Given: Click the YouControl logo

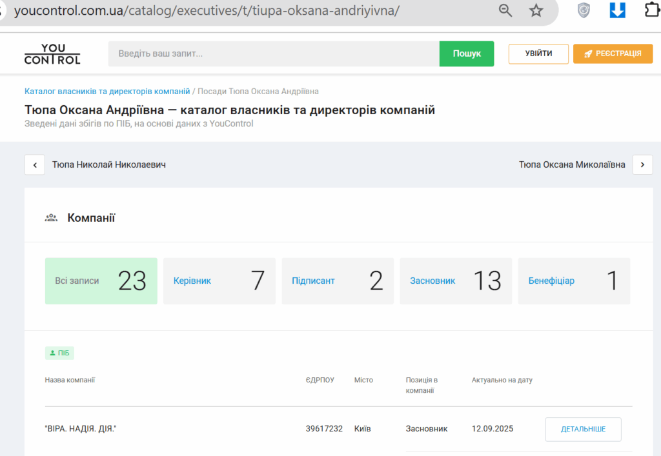Looking at the screenshot, I should click(52, 54).
